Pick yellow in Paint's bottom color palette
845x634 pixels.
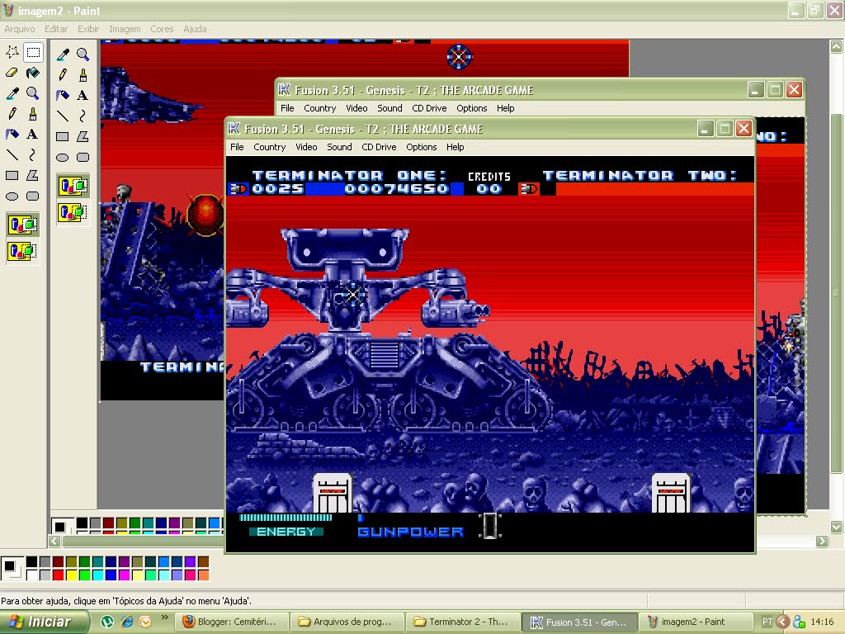(x=71, y=575)
